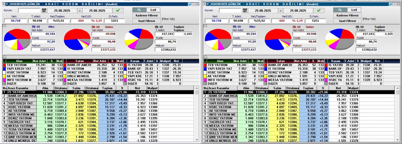
Task: Click the Alan list header in left window
Action: (x=19, y=61)
